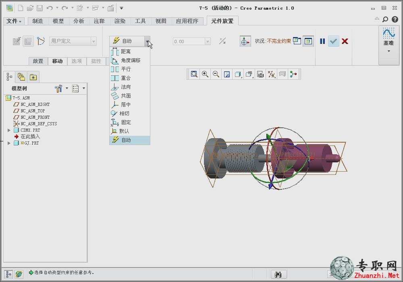This screenshot has height=282, width=403.
Task: Click the repaint icon in the graphics toolbar
Action: click(x=227, y=75)
